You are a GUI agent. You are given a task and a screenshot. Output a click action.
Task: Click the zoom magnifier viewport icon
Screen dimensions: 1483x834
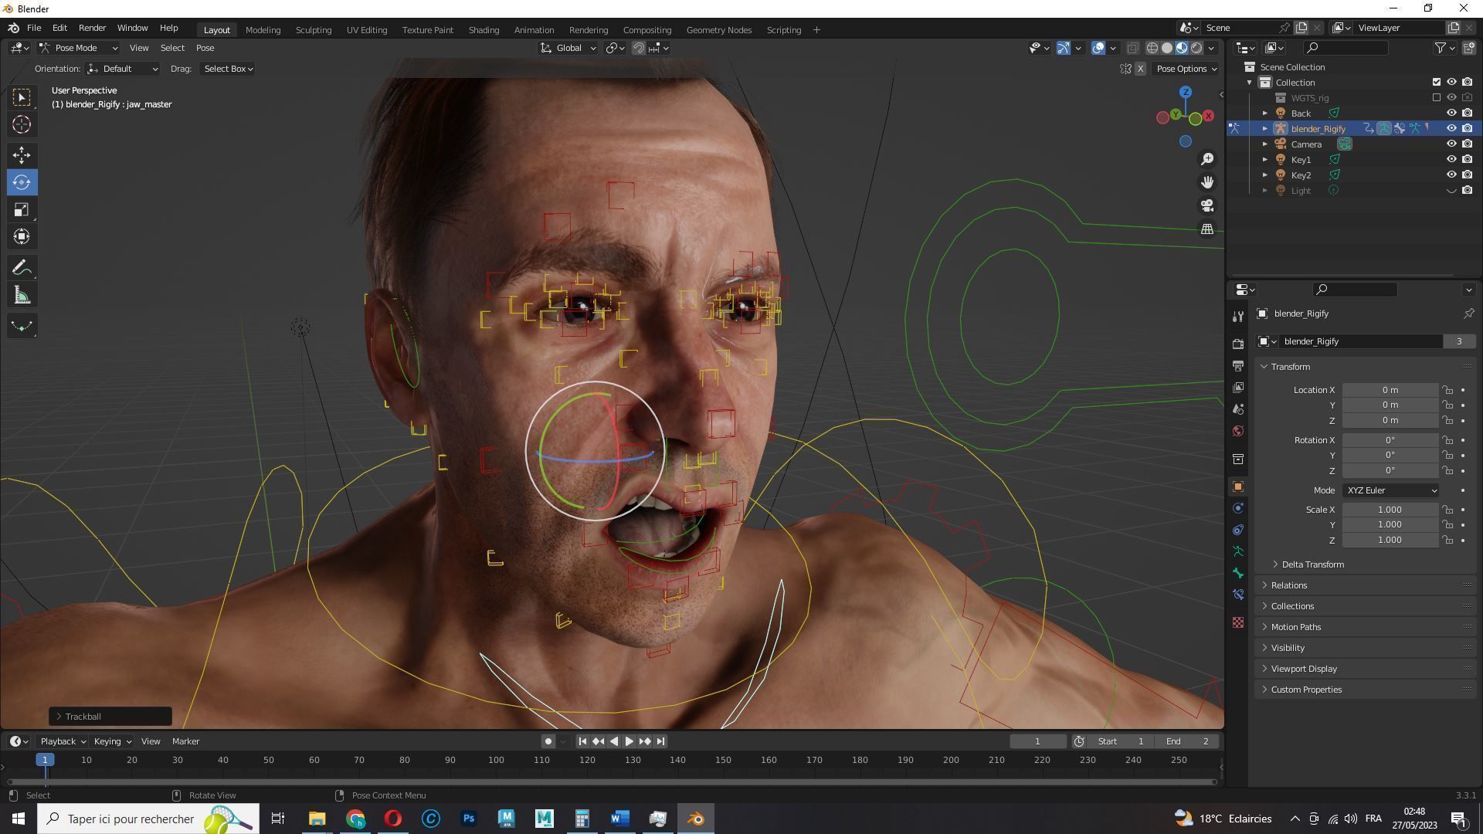click(1207, 159)
